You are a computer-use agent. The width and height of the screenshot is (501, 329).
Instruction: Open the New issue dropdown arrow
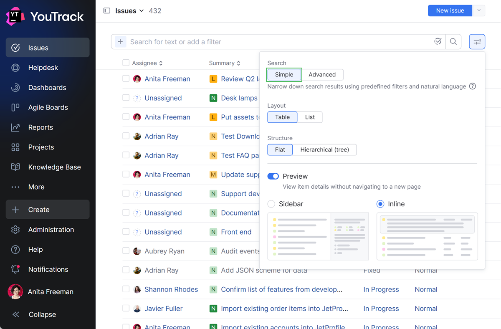tap(479, 10)
